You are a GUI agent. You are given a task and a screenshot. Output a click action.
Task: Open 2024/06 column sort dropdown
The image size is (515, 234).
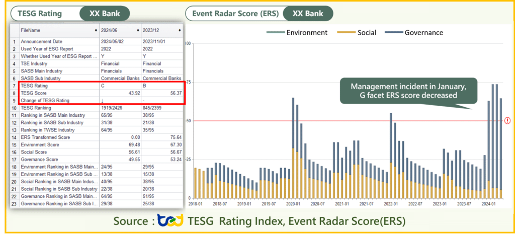point(138,31)
